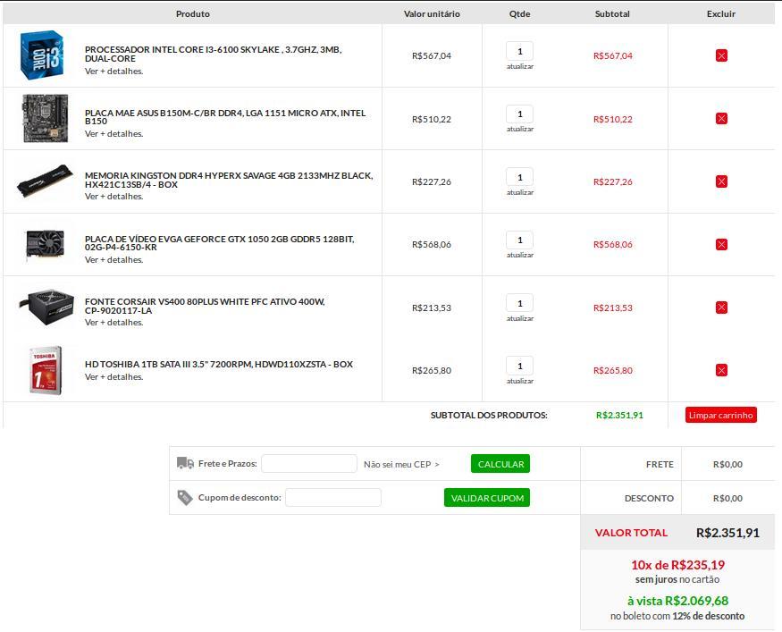Open 'Ver + detalhes' for Toshiba HD
The width and height of the screenshot is (782, 632).
[x=114, y=377]
